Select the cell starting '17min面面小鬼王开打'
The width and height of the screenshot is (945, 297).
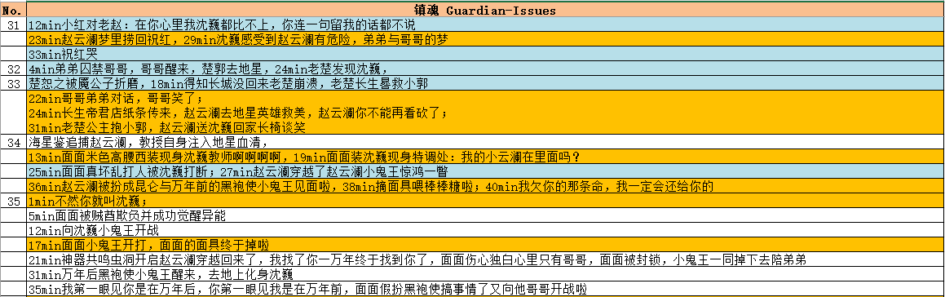pos(485,245)
